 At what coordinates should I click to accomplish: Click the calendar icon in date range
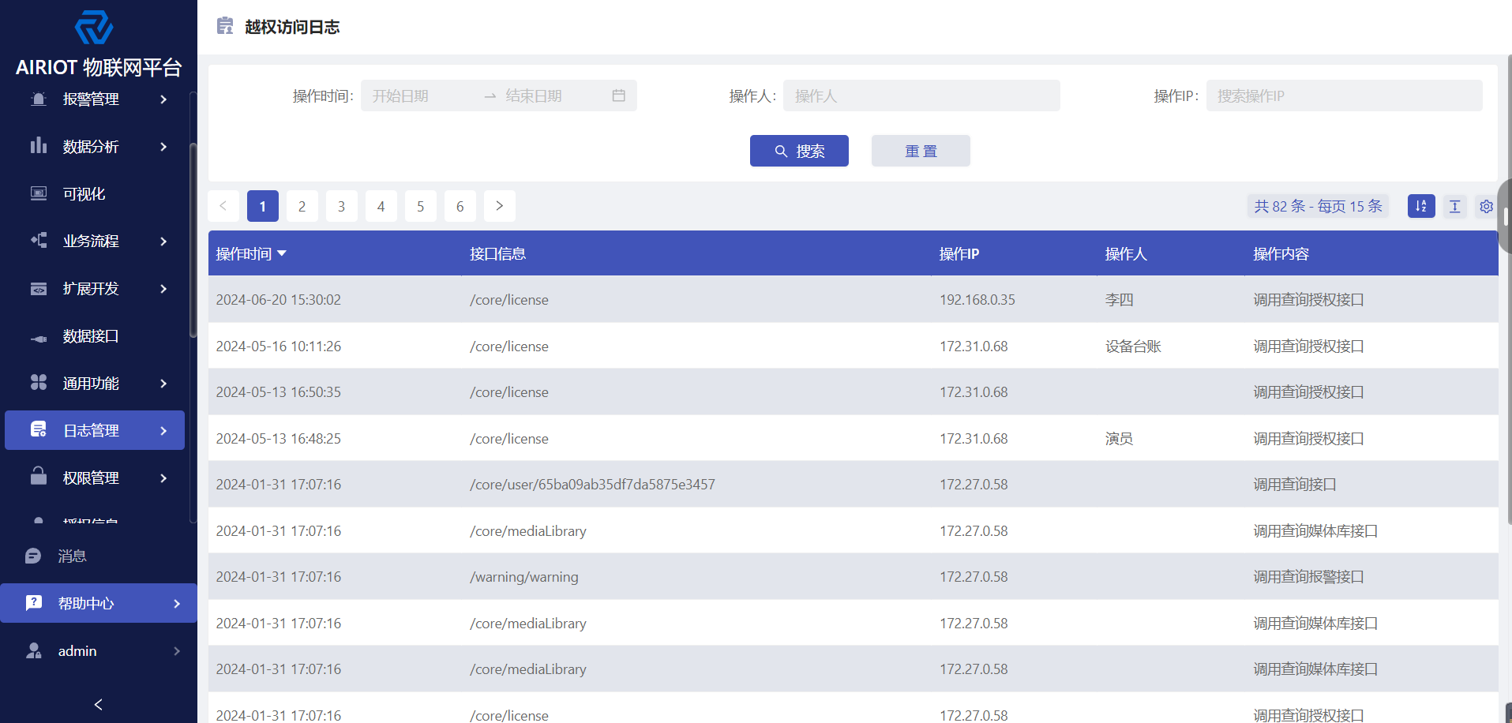pyautogui.click(x=618, y=96)
